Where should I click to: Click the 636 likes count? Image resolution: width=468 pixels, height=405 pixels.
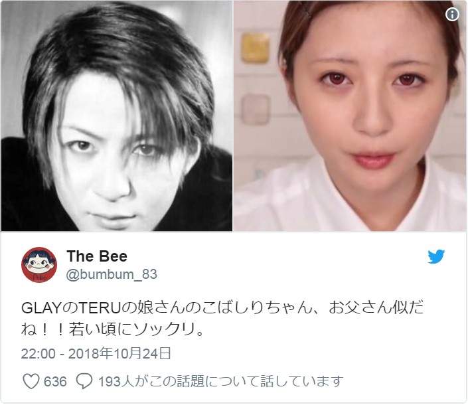pos(55,381)
